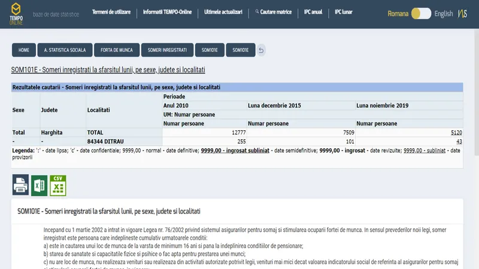Screen dimensions: 479x269
Task: Click the underlined SOM101E page title
Action: tap(108, 70)
